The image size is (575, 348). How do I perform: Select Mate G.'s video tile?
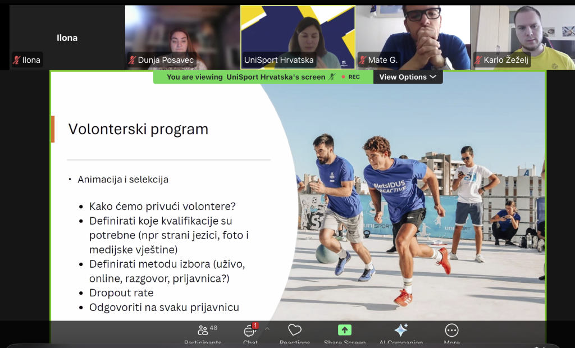(413, 34)
